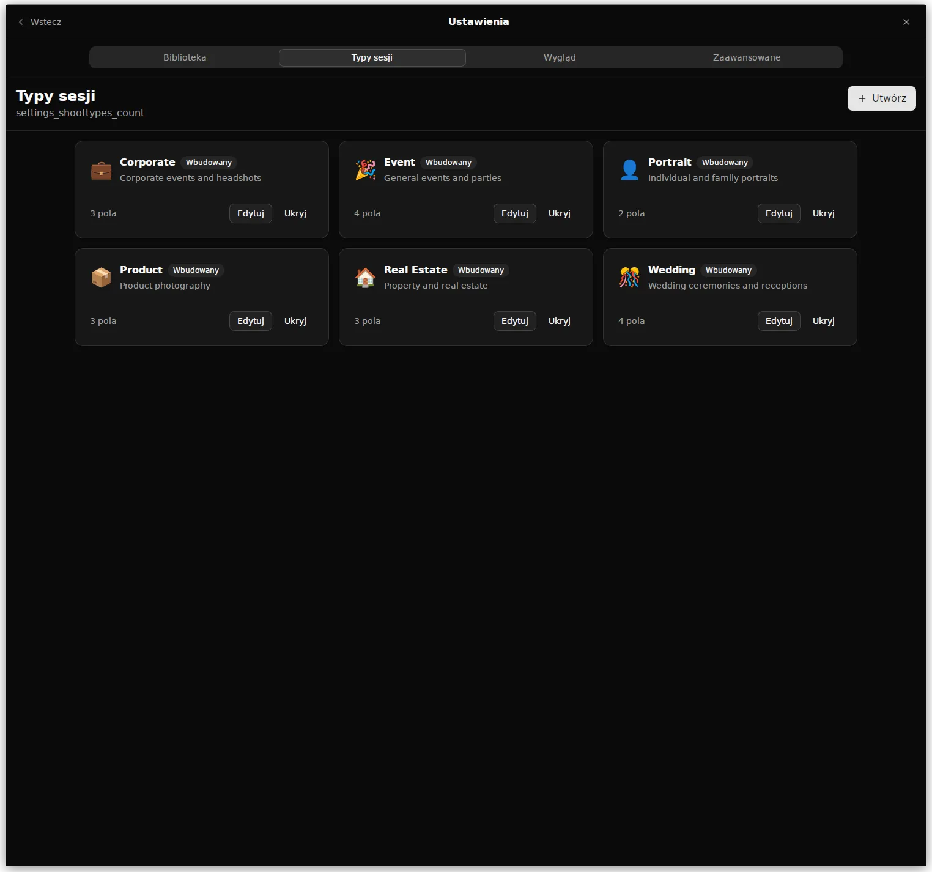Hide the Portrait session type
Image resolution: width=932 pixels, height=872 pixels.
[x=823, y=213]
